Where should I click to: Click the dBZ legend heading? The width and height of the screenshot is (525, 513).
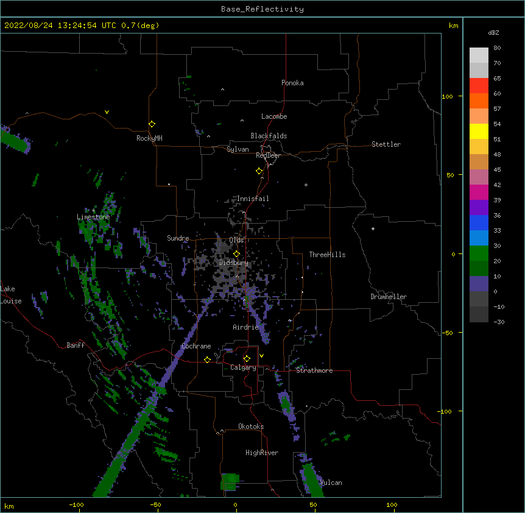pyautogui.click(x=493, y=32)
